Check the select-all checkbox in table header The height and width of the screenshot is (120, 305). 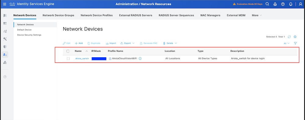point(68,51)
